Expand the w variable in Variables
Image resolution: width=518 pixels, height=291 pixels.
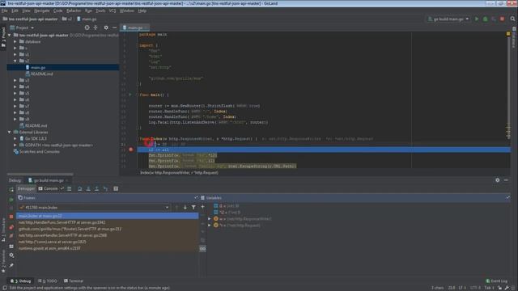[x=210, y=219]
